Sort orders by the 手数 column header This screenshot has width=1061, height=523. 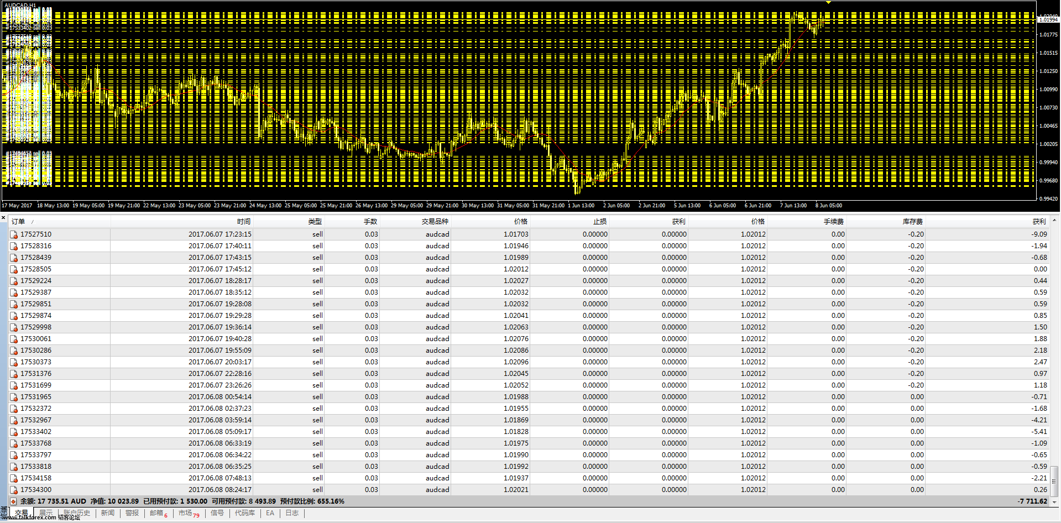pyautogui.click(x=352, y=222)
